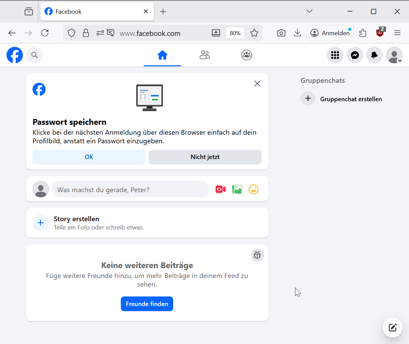This screenshot has height=344, width=409.
Task: Open the notifications bell
Action: [374, 55]
